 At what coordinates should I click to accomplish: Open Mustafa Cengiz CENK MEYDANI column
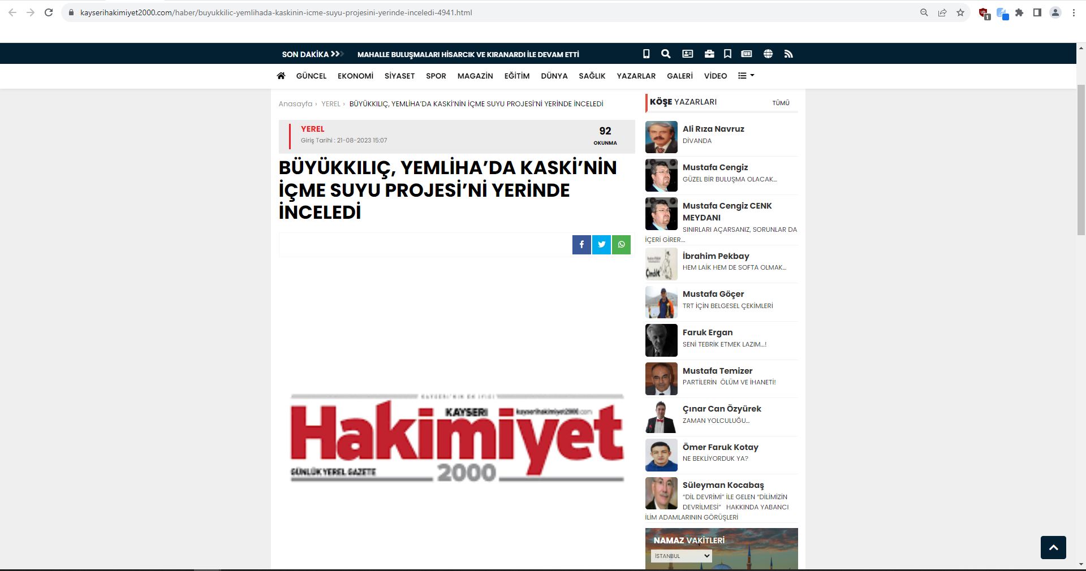pos(722,222)
